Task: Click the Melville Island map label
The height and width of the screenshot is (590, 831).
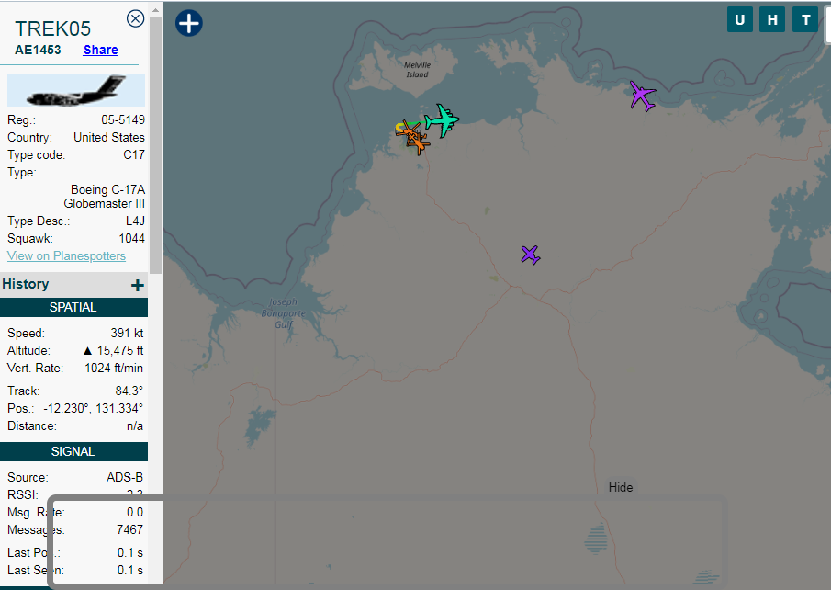Action: coord(418,70)
